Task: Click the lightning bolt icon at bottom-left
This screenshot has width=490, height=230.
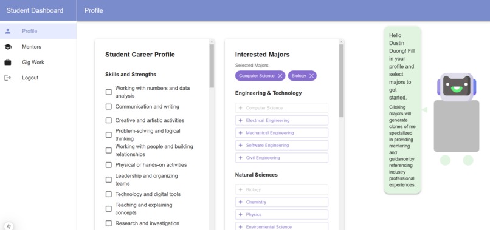Action: point(9,226)
